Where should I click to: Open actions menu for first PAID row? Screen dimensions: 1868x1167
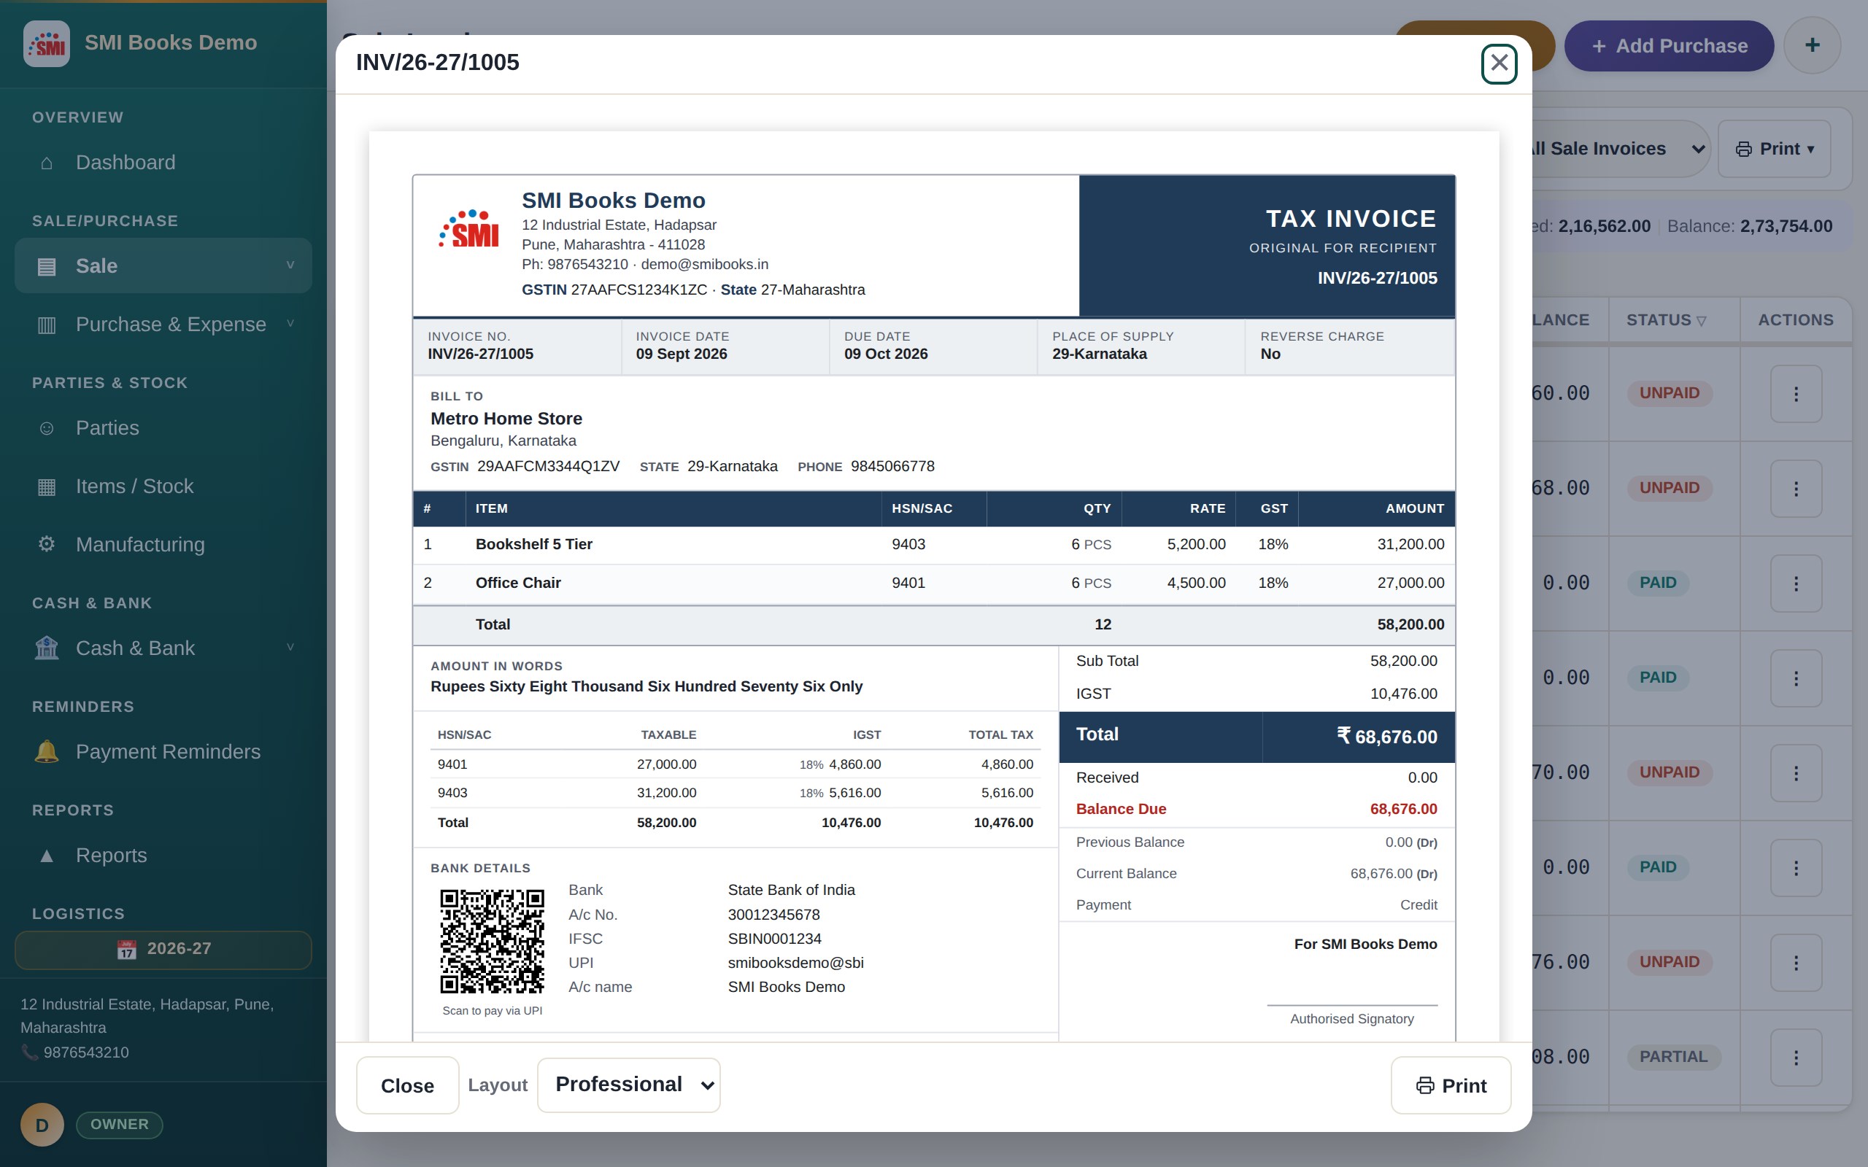[1796, 583]
